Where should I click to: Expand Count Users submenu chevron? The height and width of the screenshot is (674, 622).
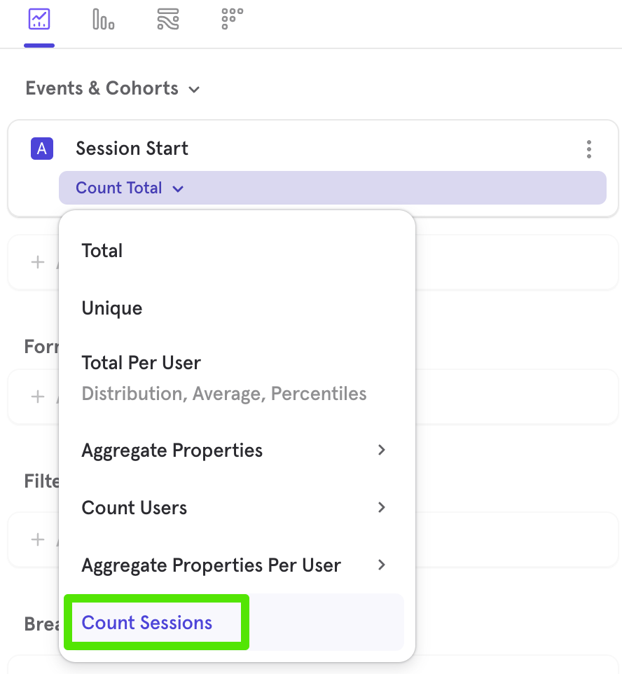381,508
